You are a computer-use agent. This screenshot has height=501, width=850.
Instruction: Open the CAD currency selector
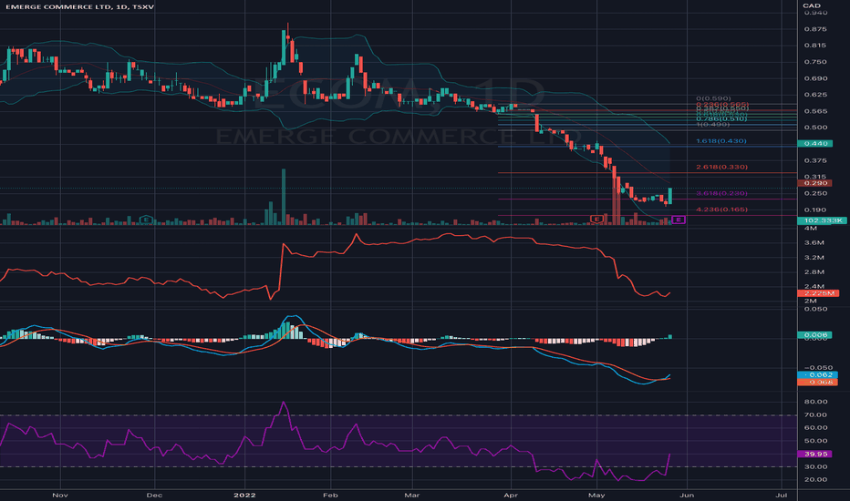pos(812,5)
